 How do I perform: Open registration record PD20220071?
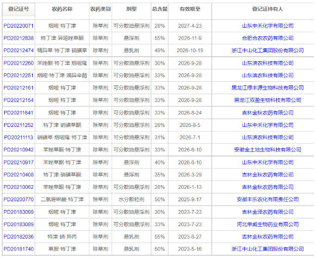click(x=19, y=26)
